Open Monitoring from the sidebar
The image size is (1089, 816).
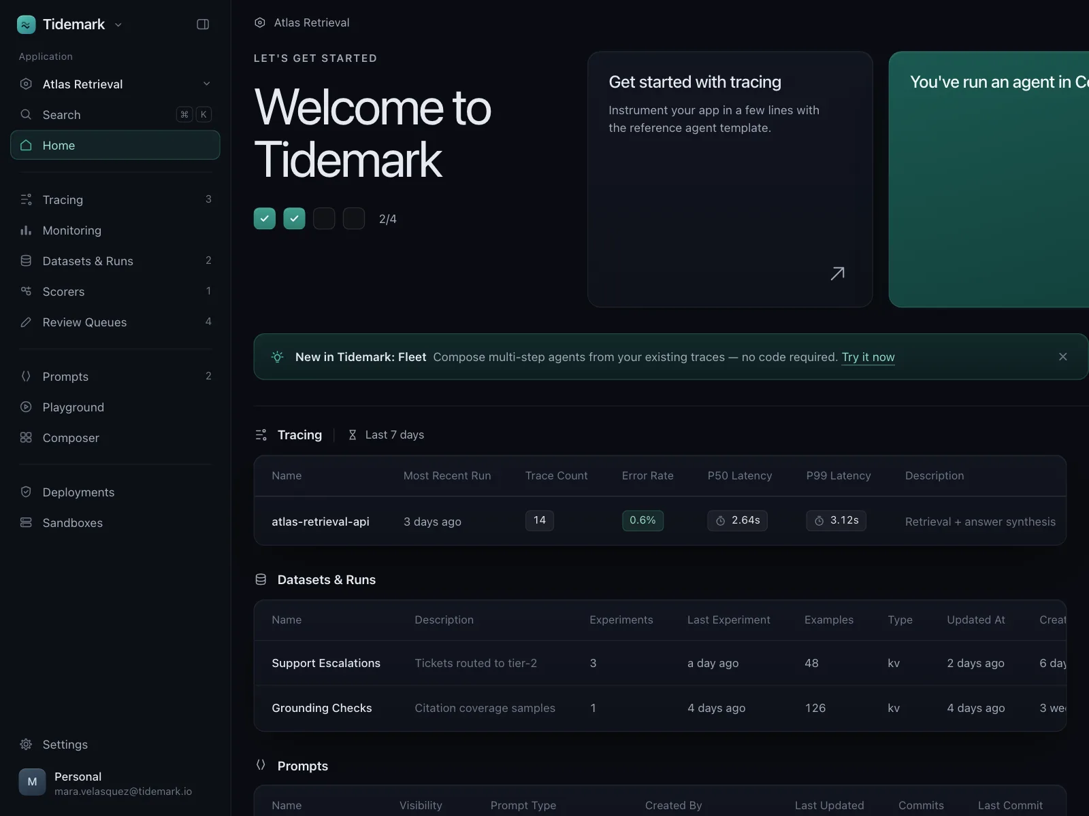pyautogui.click(x=115, y=230)
